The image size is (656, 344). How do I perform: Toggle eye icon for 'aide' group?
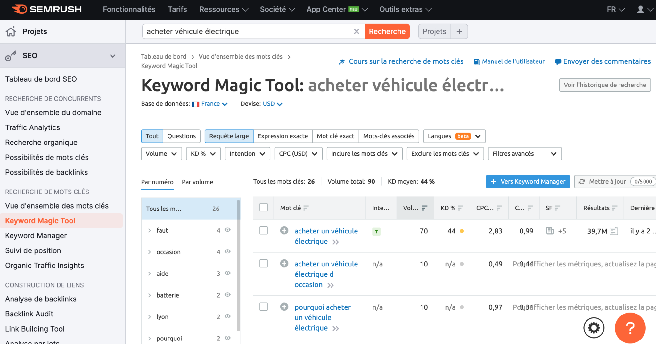228,273
